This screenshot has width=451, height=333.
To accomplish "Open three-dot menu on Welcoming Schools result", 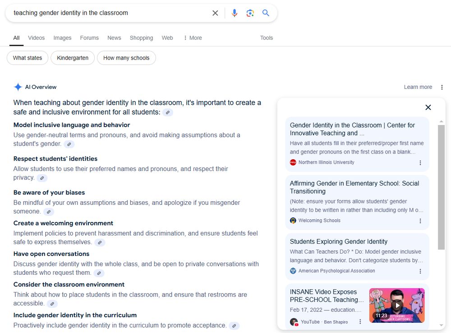I will point(420,221).
